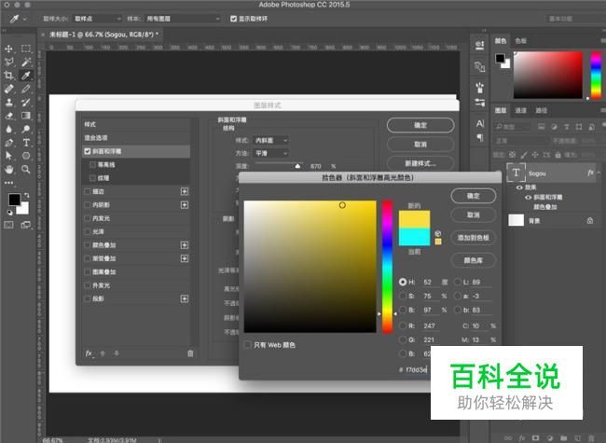Image resolution: width=606 pixels, height=443 pixels.
Task: Select the Rectangular Marquee tool
Action: click(26, 48)
